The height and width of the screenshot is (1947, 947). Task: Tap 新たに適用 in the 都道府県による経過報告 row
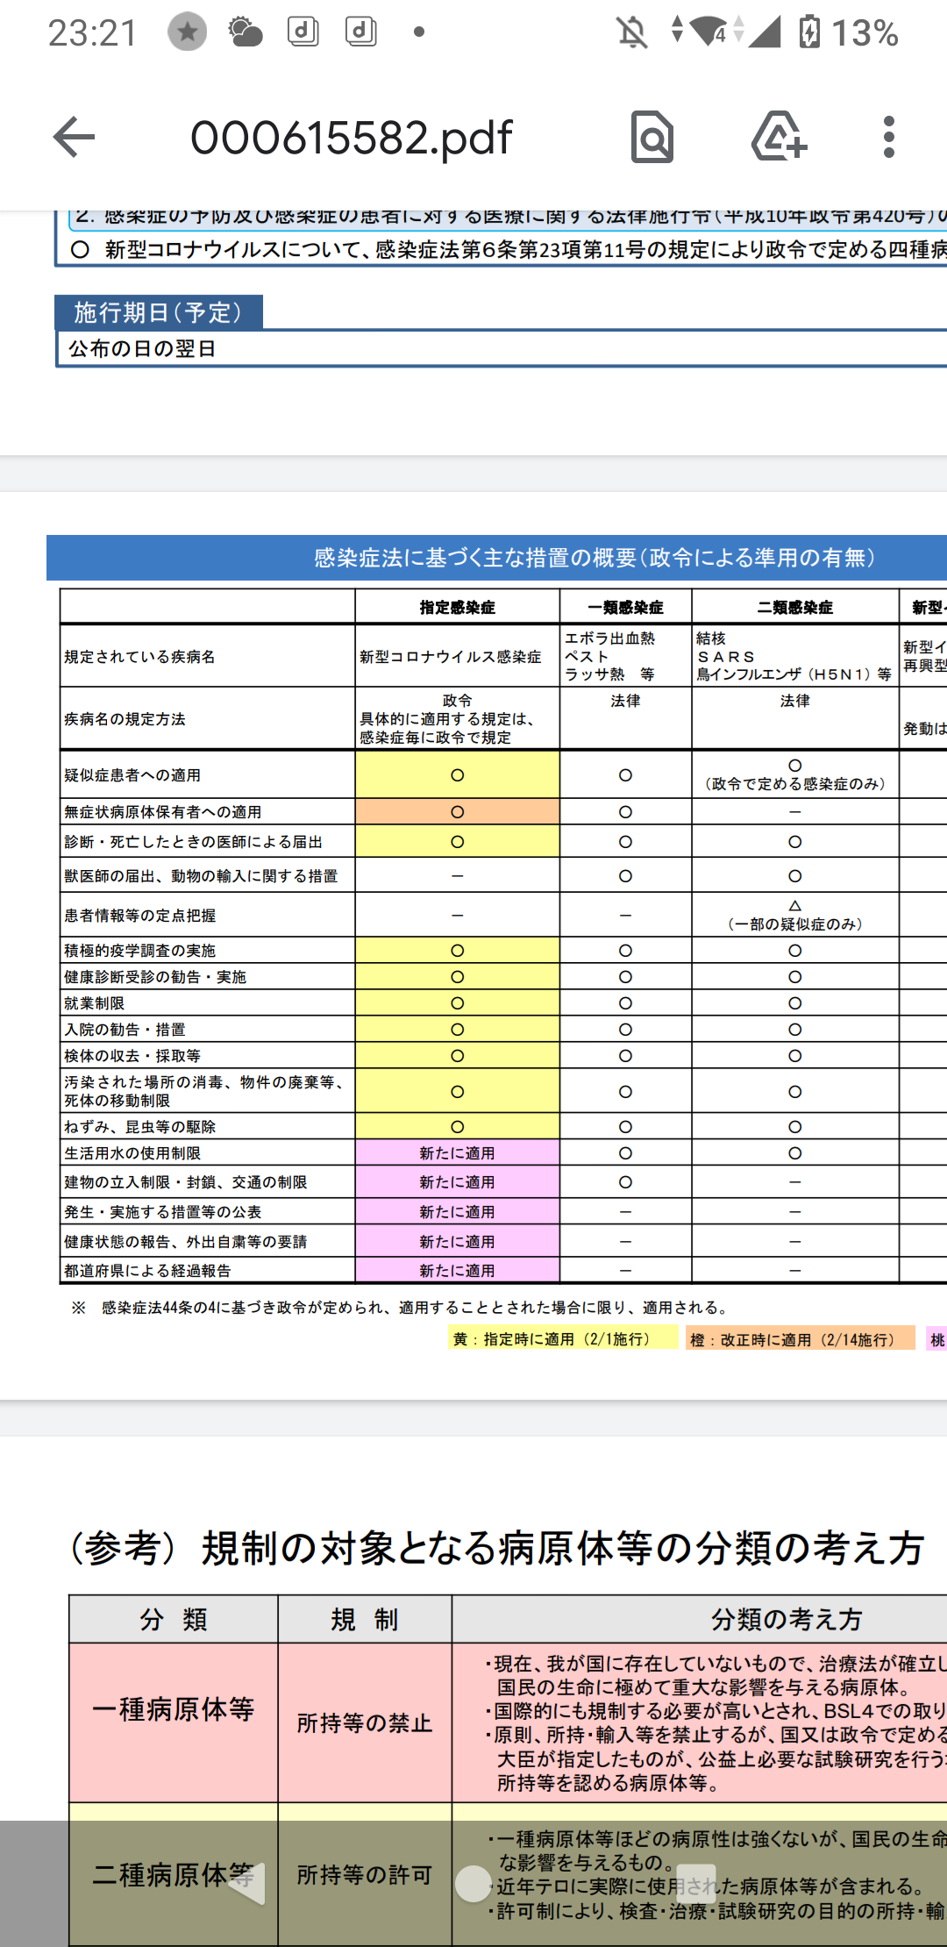coord(457,1271)
